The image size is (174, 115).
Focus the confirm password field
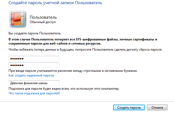[34, 65]
